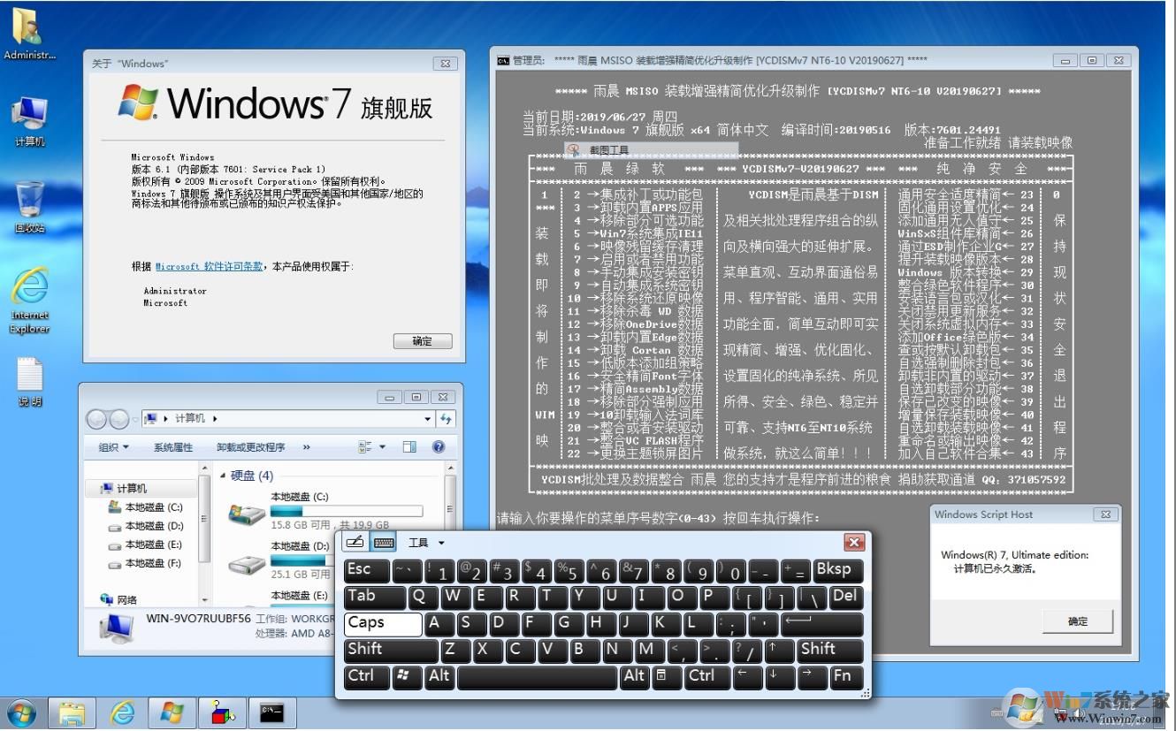Viewport: 1176px width, 731px height.
Task: Open the 工具 dropdown on the keyboard
Action: [426, 543]
